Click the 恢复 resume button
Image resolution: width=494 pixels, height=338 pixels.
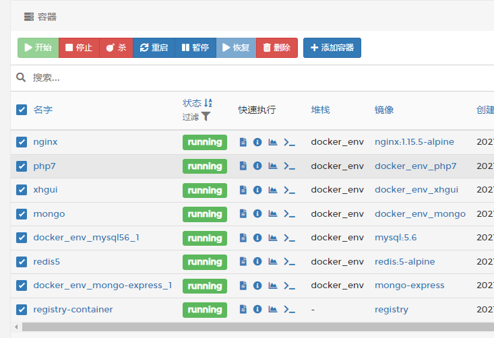tap(237, 48)
